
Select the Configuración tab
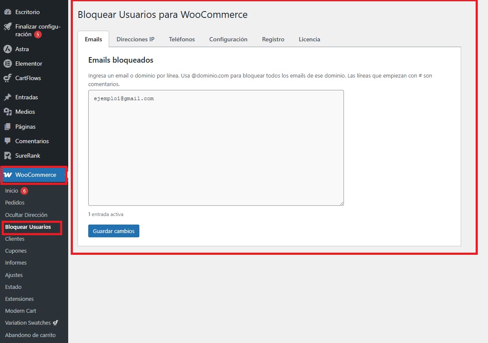coord(228,39)
